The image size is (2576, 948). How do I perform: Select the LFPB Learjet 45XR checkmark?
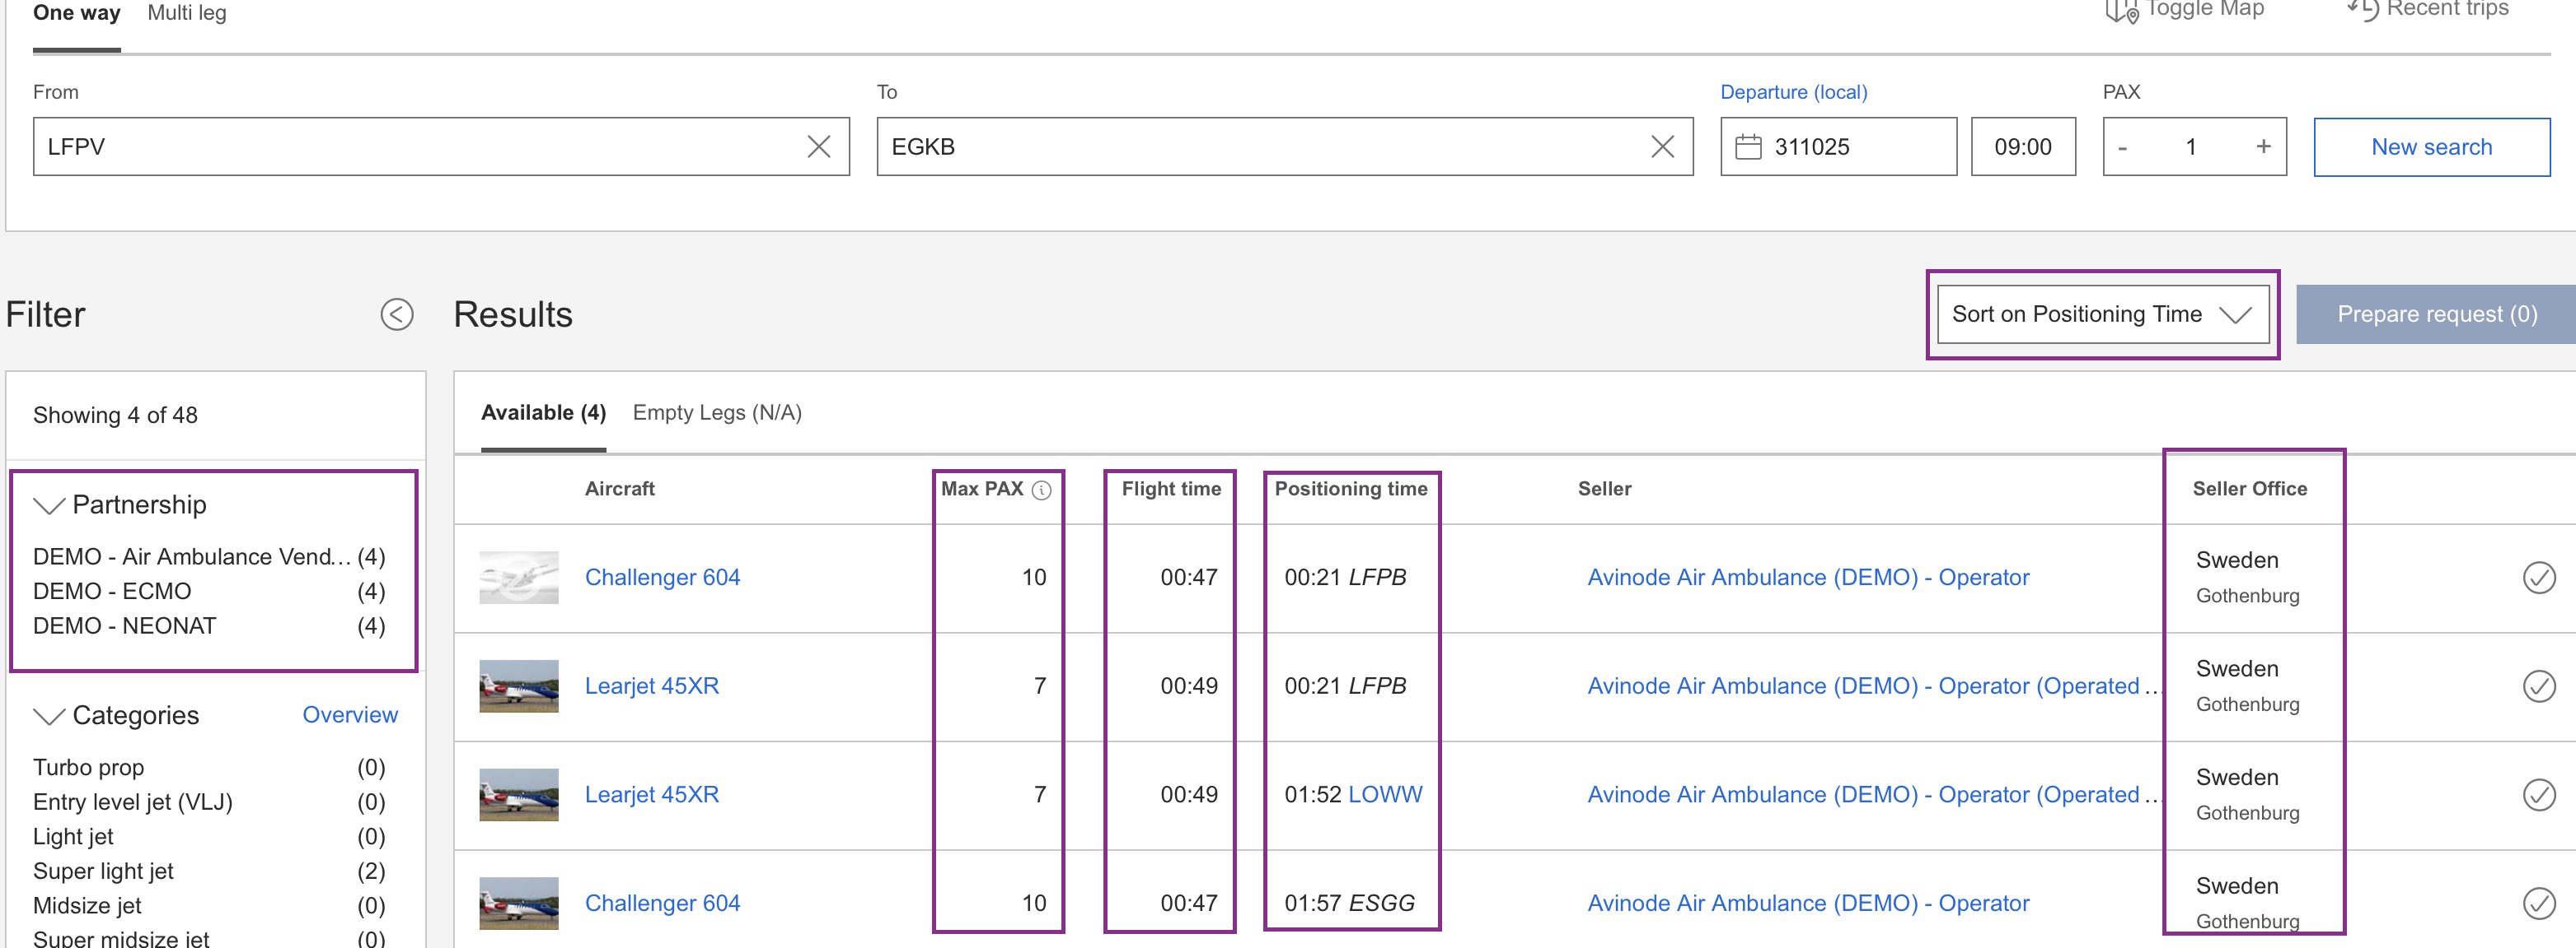(2538, 686)
